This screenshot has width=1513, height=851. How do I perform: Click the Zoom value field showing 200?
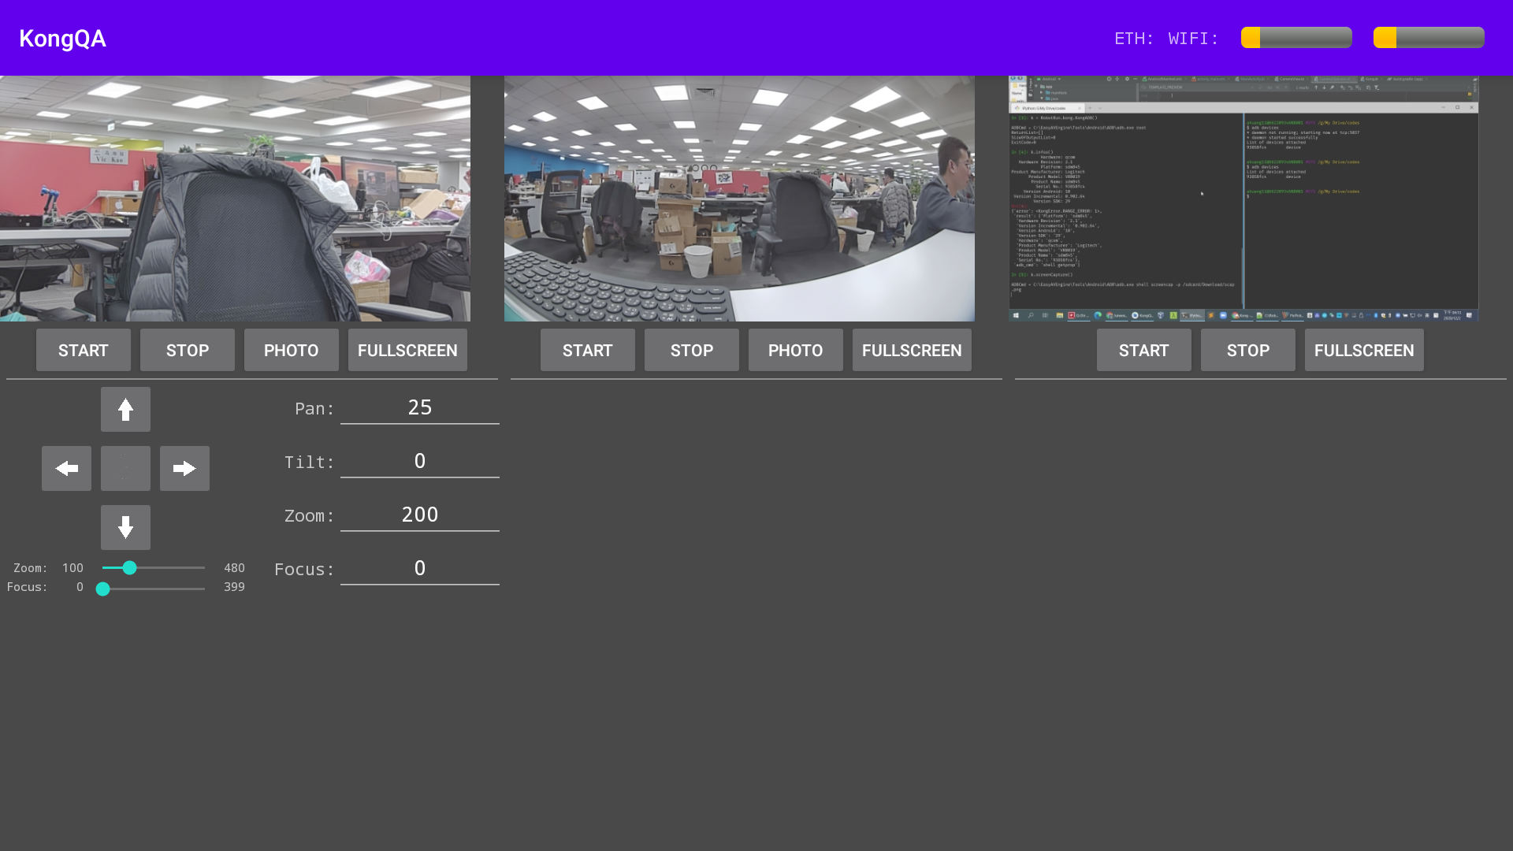pyautogui.click(x=420, y=515)
